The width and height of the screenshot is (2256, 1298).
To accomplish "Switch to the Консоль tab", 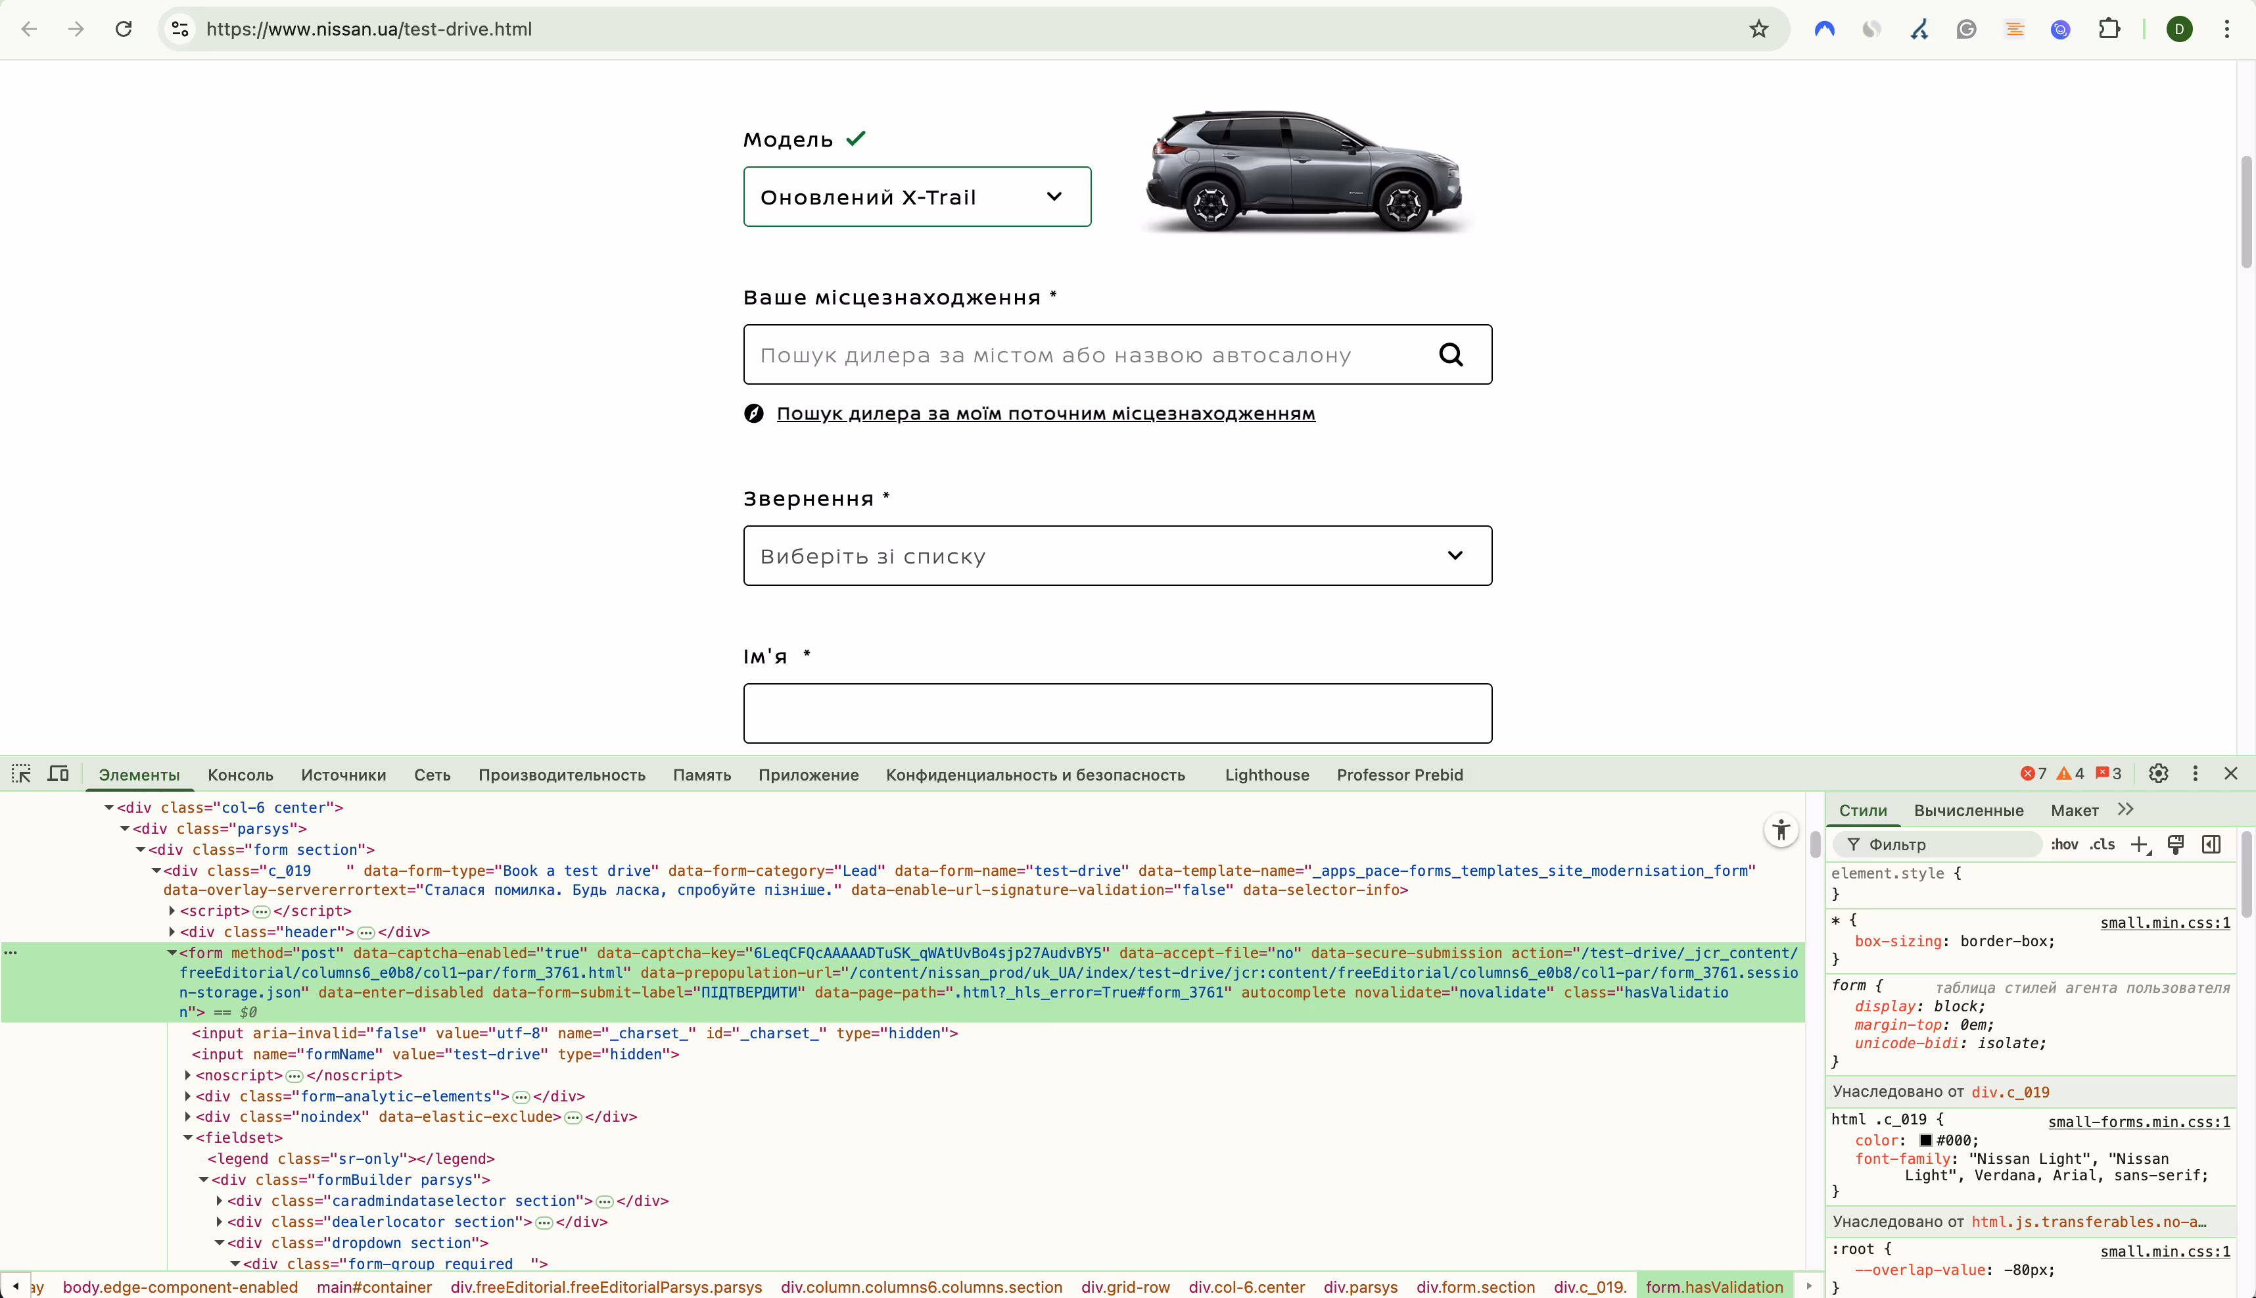I will tap(241, 775).
